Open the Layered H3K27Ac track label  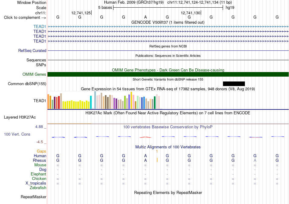[x=20, y=117]
